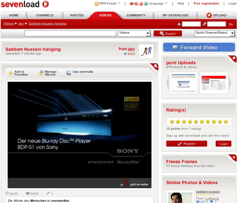Expand the RSS-Feeds dropdown arrow
The height and width of the screenshot is (203, 239).
click(119, 3)
